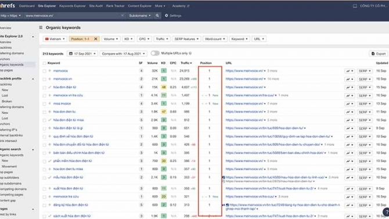Click the monitor icon in top bar

click(x=355, y=6)
